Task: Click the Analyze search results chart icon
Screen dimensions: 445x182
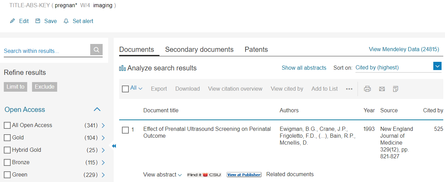Action: 122,68
